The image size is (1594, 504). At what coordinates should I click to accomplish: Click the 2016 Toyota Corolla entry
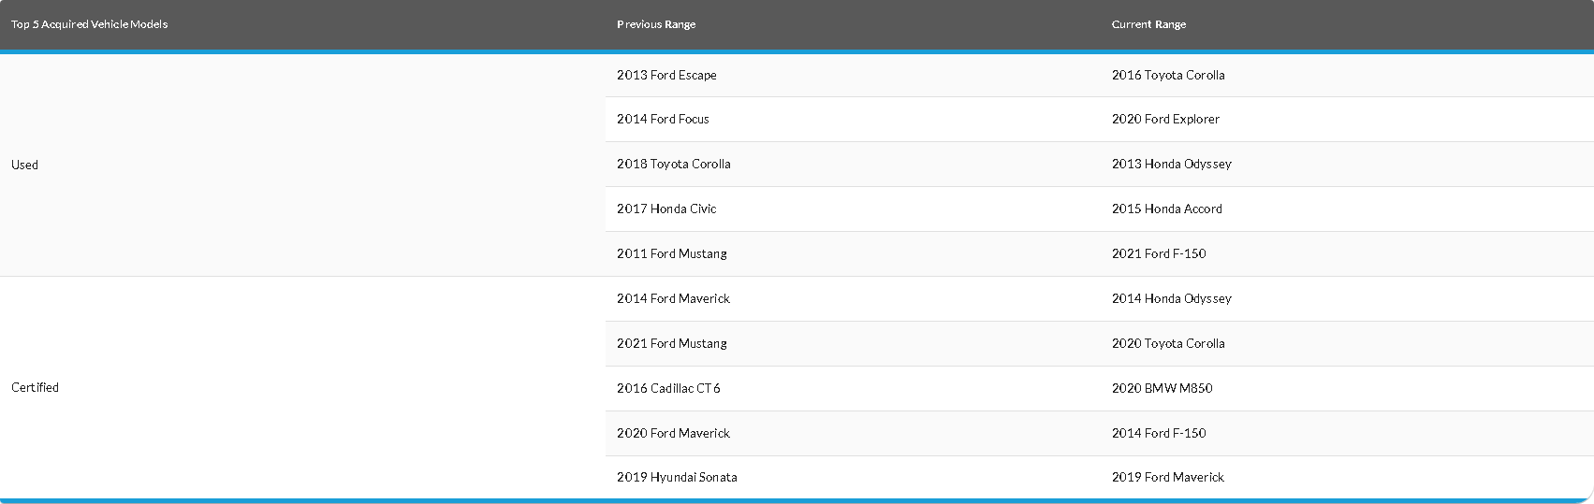pos(1168,75)
